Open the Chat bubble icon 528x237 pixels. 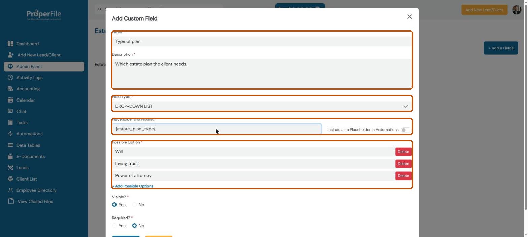tap(10, 111)
